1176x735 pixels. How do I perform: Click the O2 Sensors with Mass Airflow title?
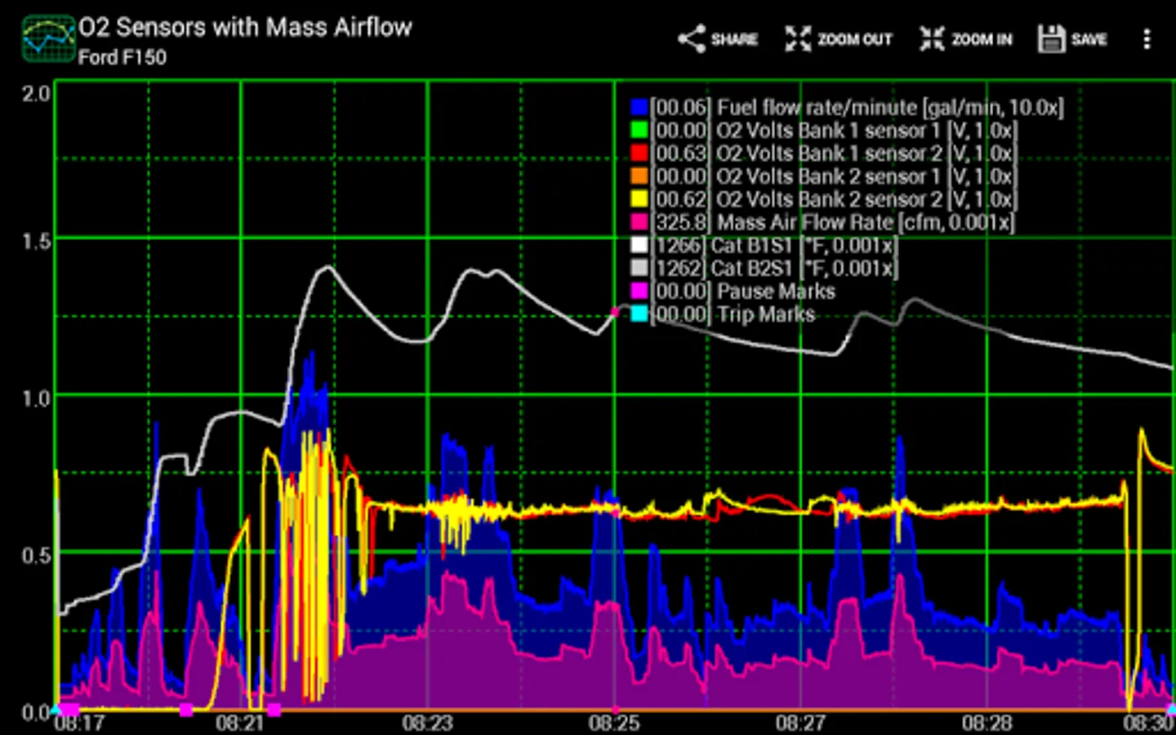[x=245, y=27]
